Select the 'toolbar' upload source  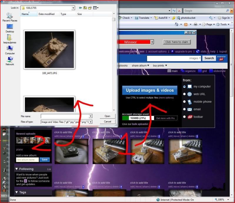click(x=184, y=117)
